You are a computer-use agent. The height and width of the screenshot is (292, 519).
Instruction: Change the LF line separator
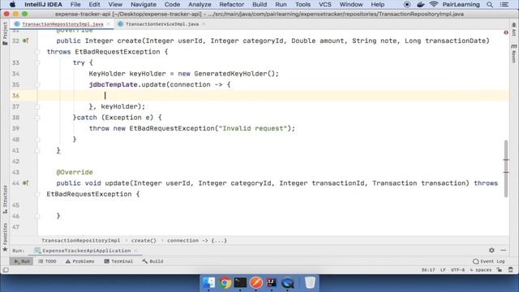[x=443, y=270]
